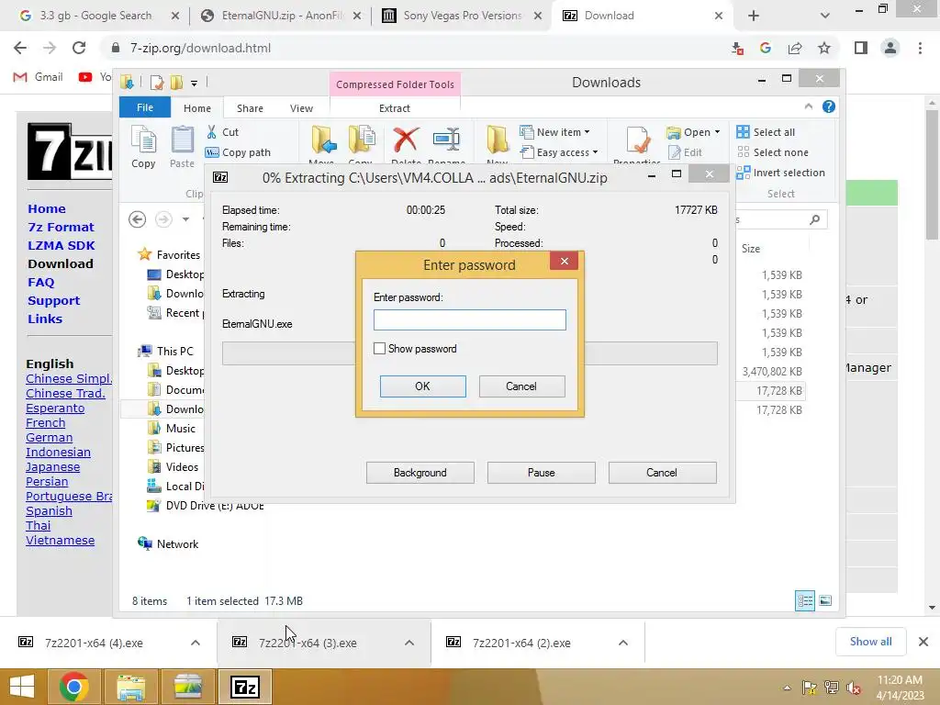Send extraction to Background
940x705 pixels.
pos(420,473)
